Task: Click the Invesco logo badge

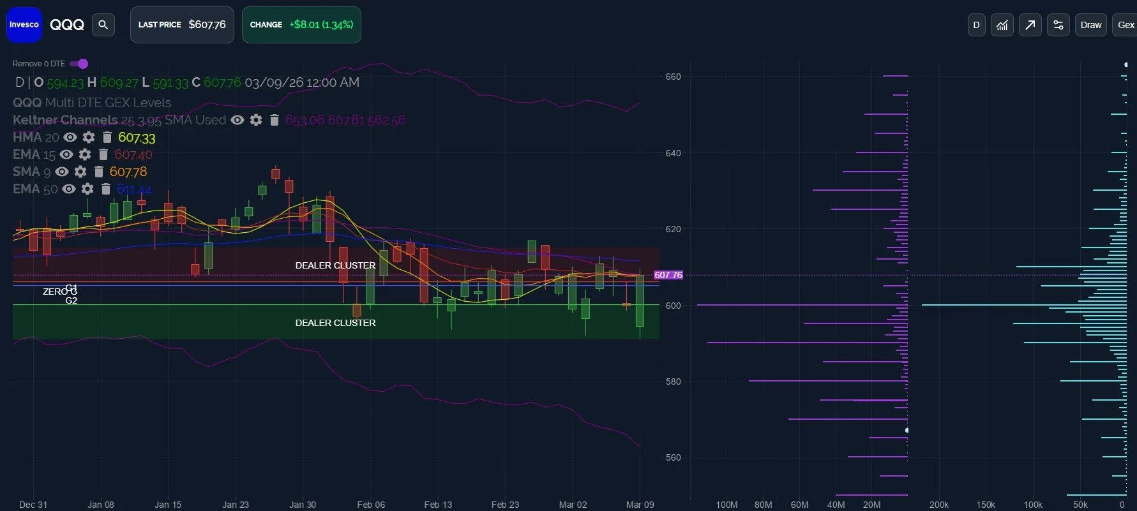Action: coord(24,25)
